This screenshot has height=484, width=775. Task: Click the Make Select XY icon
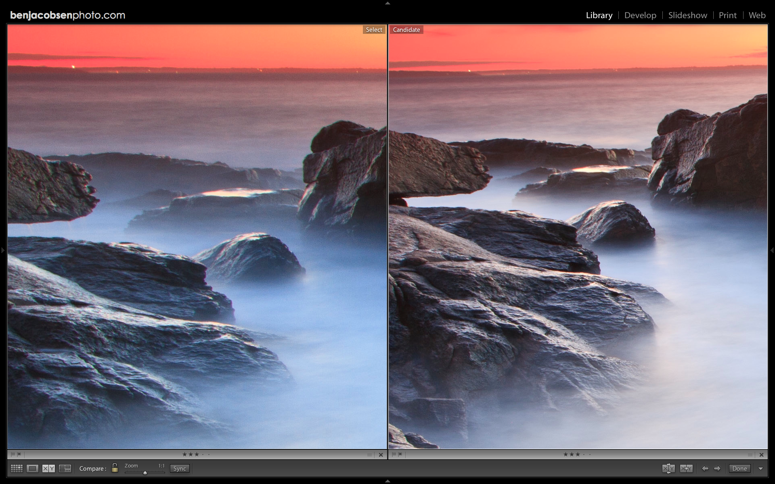click(x=686, y=468)
